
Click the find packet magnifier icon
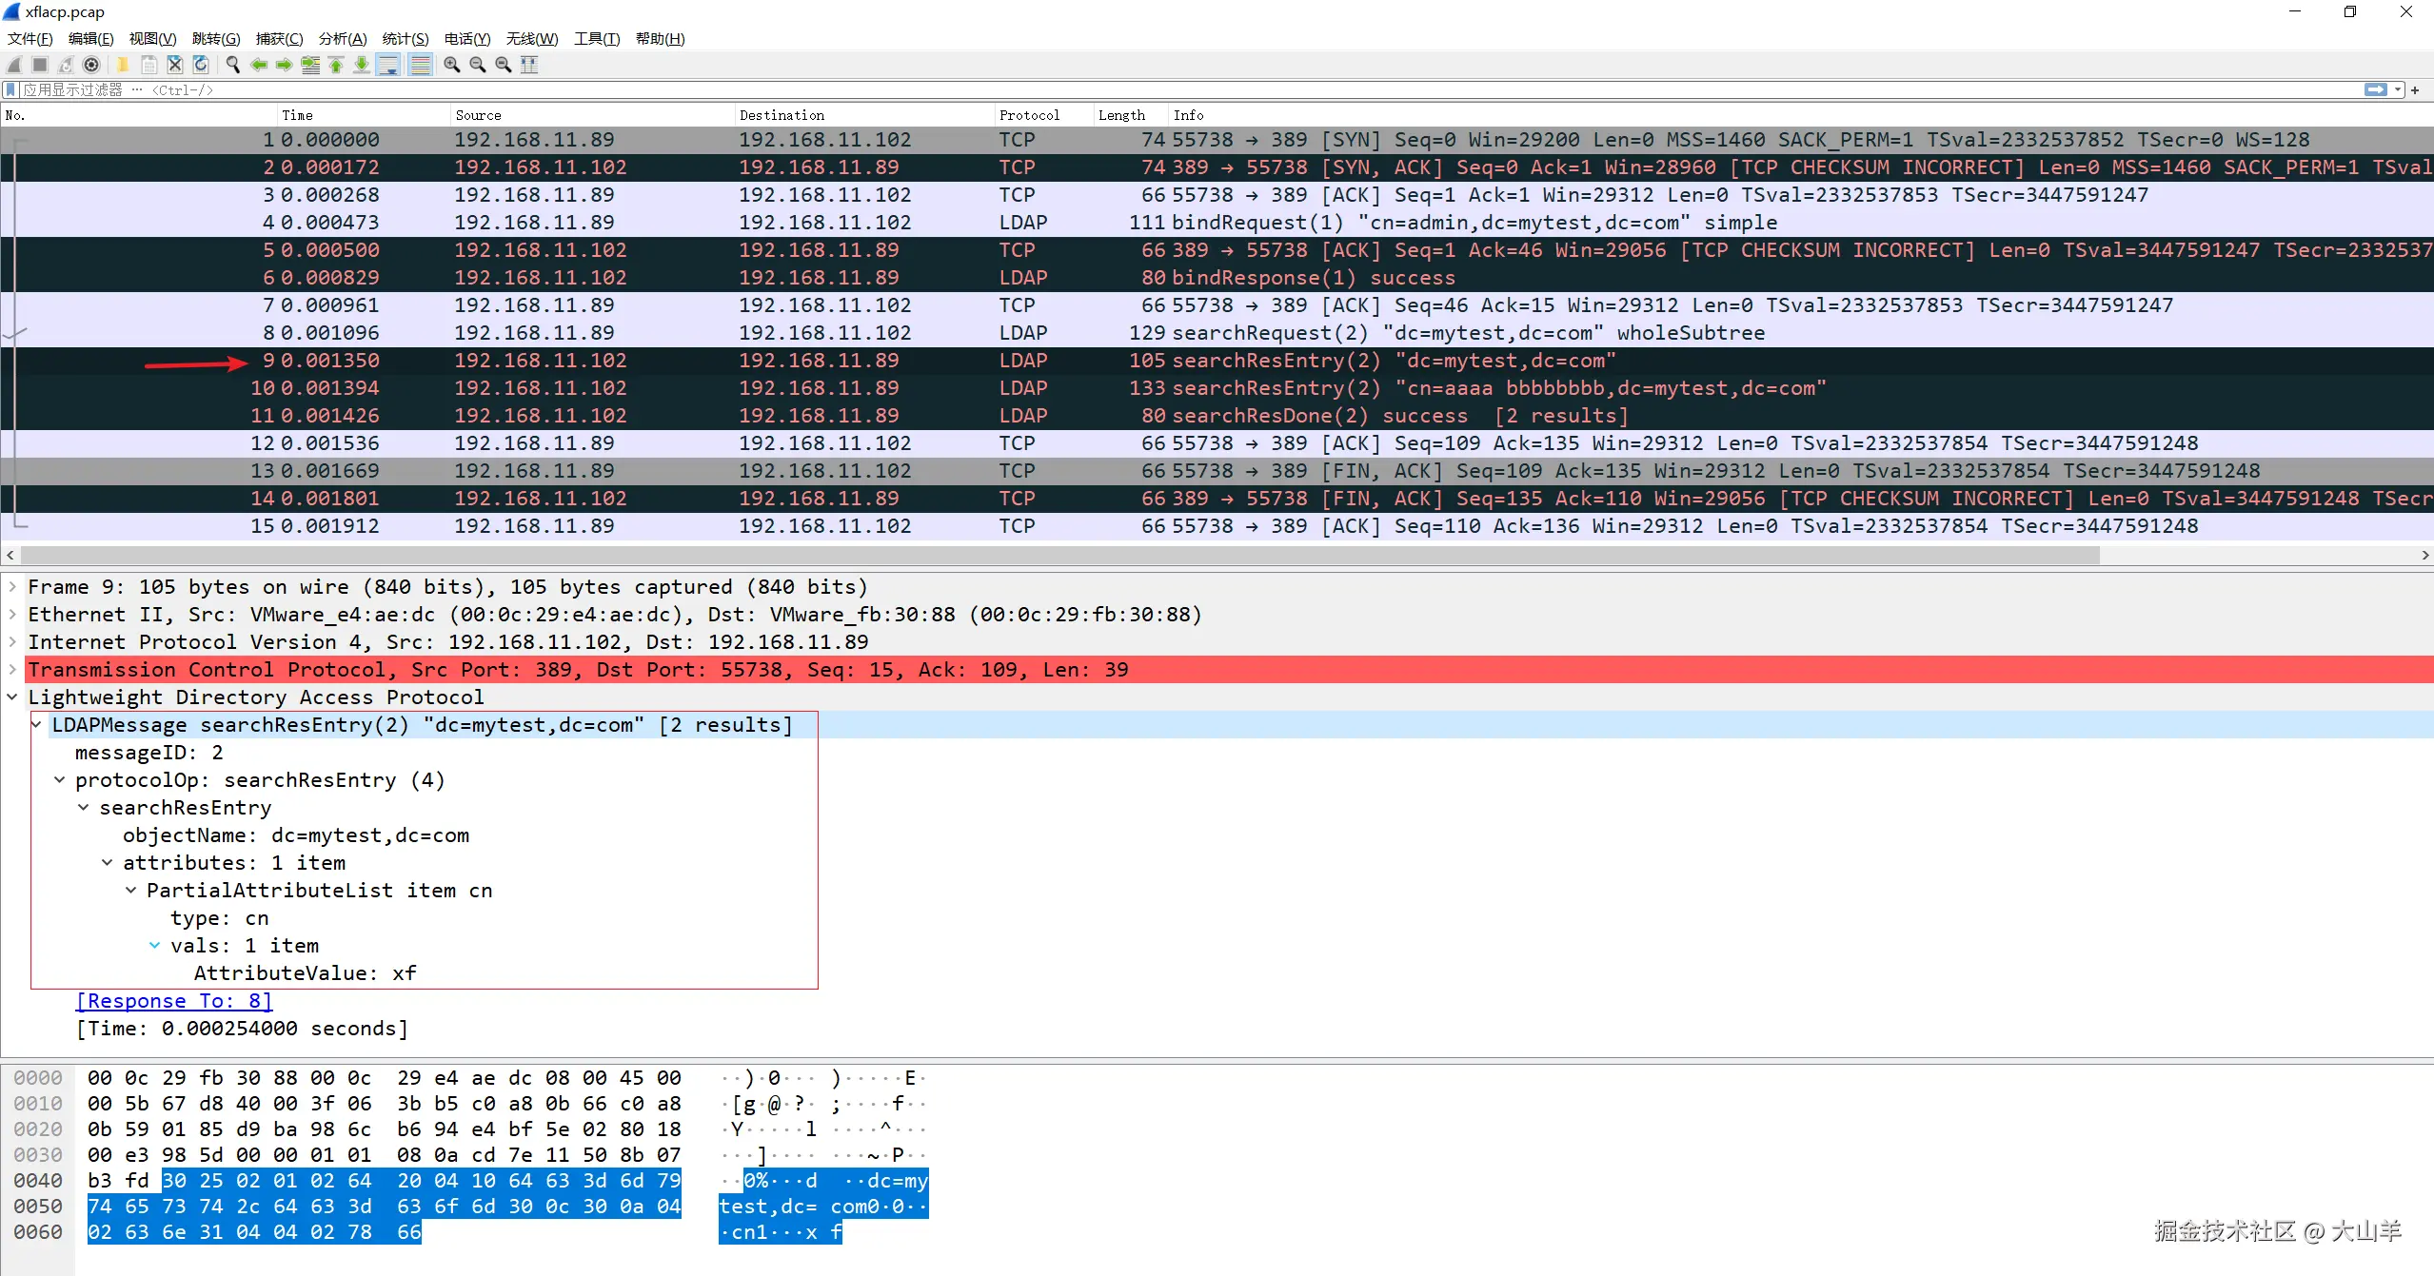pos(232,65)
